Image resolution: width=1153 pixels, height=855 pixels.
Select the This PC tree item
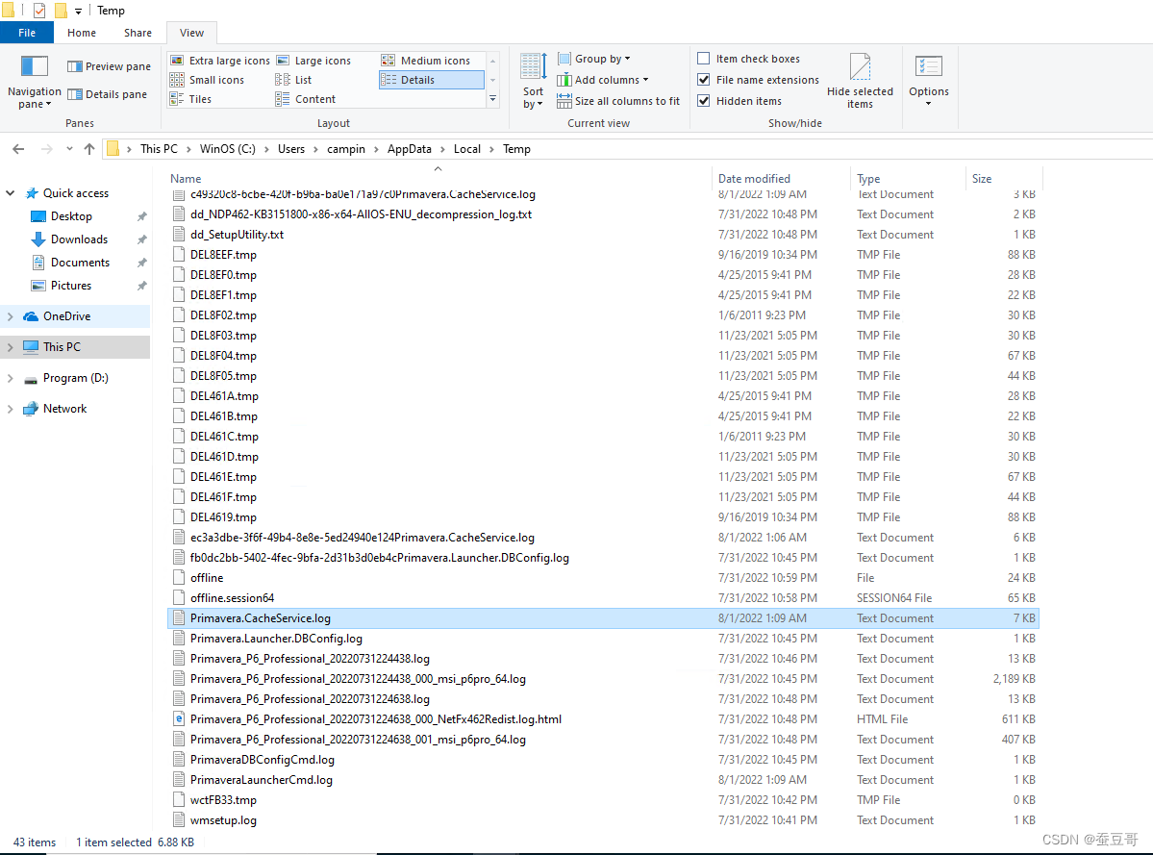pos(75,347)
